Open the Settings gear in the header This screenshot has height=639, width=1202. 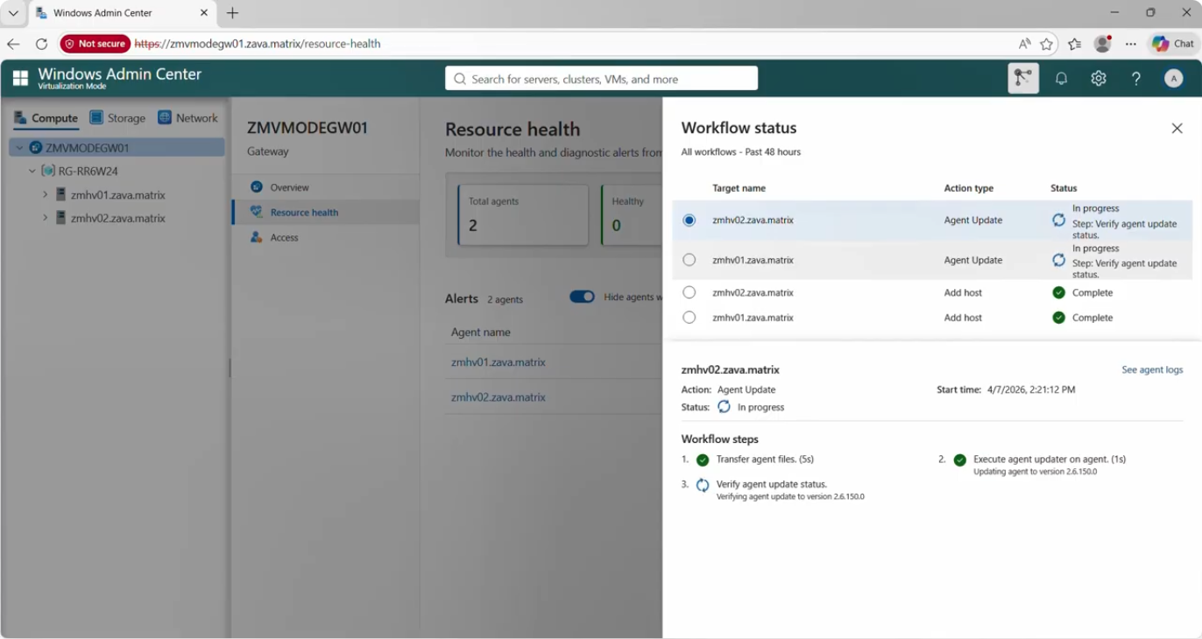click(x=1098, y=78)
